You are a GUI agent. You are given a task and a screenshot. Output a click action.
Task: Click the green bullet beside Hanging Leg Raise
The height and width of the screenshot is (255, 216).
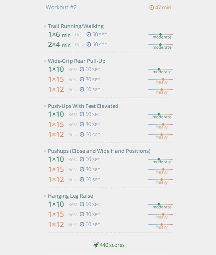pos(45,196)
